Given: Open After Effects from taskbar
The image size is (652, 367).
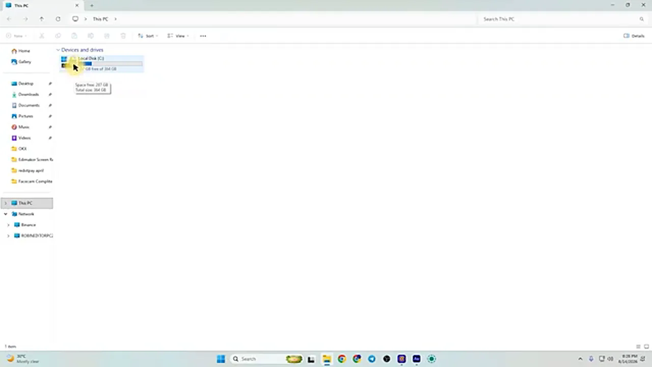Looking at the screenshot, I should pos(417,359).
